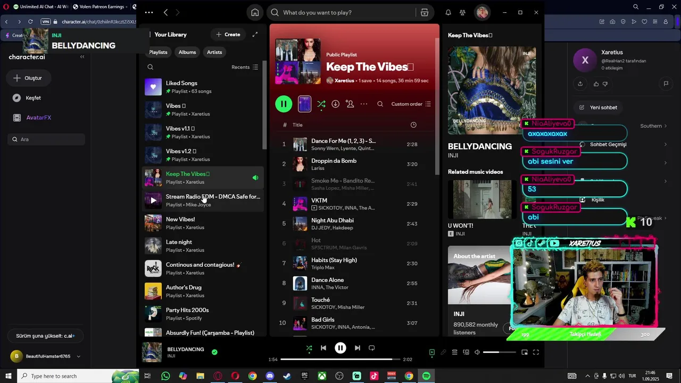Viewport: 681px width, 383px height.
Task: Open Connect to a device icon
Action: pyautogui.click(x=466, y=352)
